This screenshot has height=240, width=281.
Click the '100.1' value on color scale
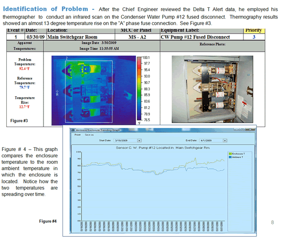pyautogui.click(x=146, y=58)
